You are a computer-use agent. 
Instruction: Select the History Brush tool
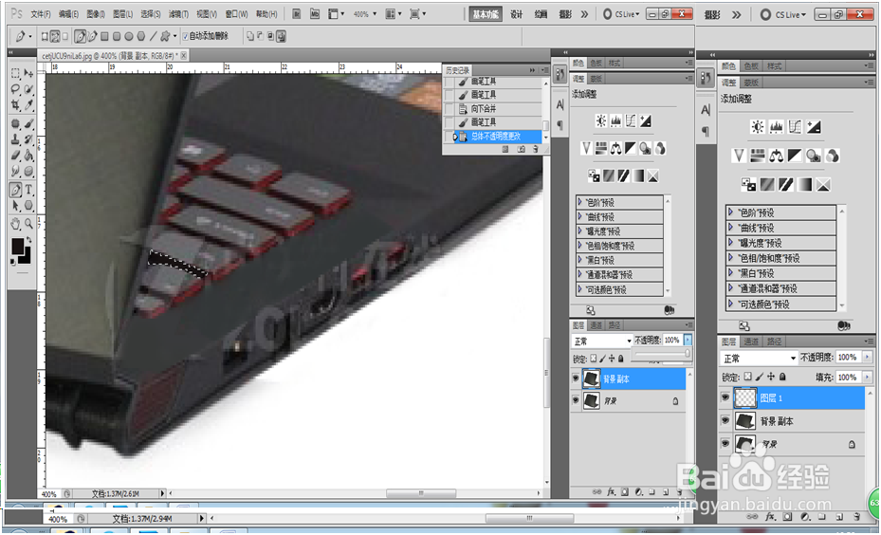(x=28, y=139)
